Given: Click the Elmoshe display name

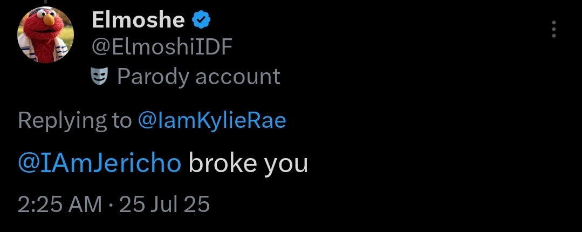Looking at the screenshot, I should tap(138, 21).
